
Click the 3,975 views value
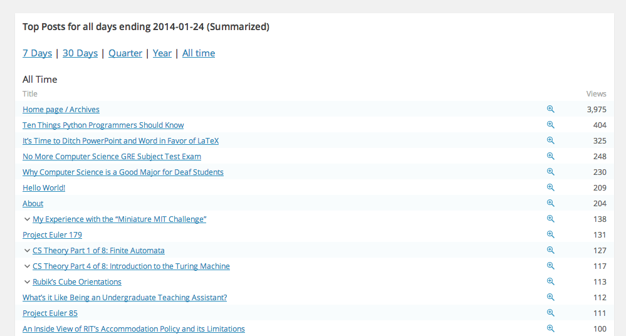597,110
